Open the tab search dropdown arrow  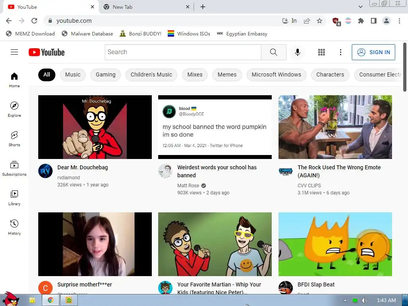click(x=360, y=7)
